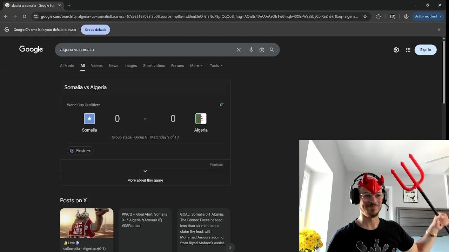Bookmark this page with the star icon
Screen dimensions: 449x252
point(365,16)
